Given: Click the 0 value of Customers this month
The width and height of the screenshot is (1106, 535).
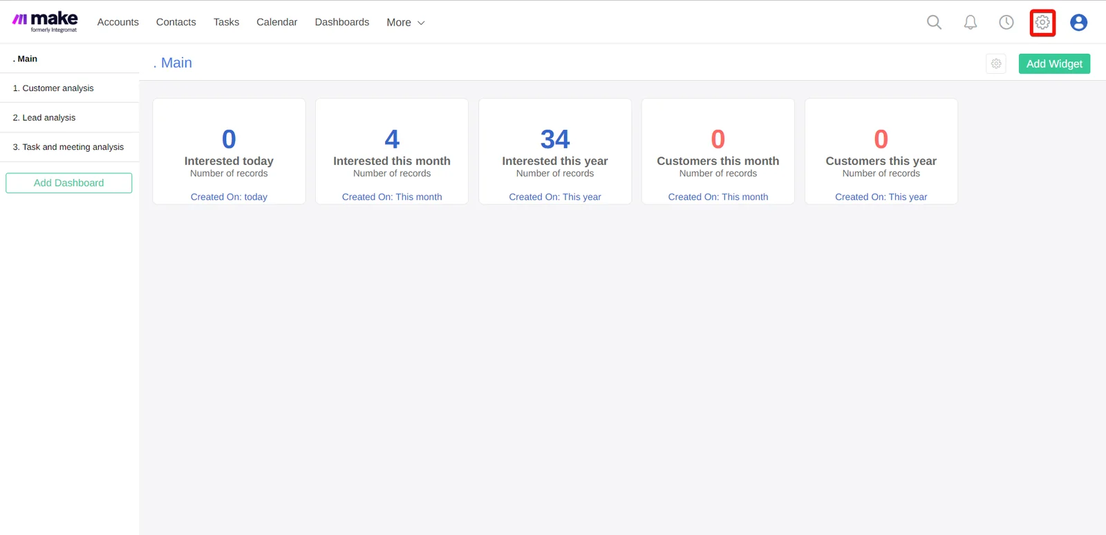Looking at the screenshot, I should (718, 139).
